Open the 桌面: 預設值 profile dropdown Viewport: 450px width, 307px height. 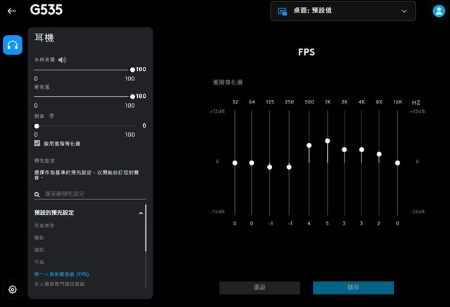(342, 11)
